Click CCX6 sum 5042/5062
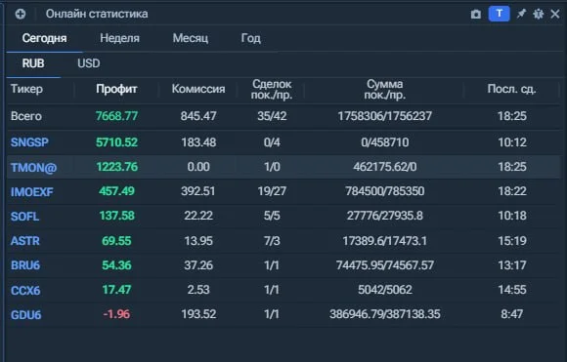 (385, 290)
